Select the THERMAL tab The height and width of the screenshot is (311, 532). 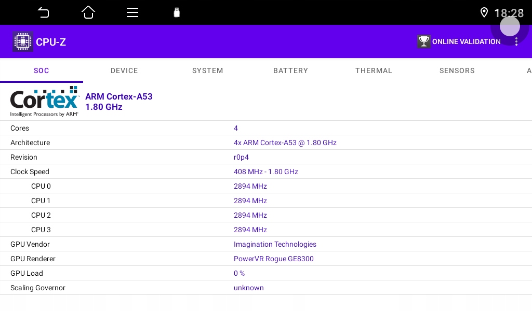[x=374, y=70]
